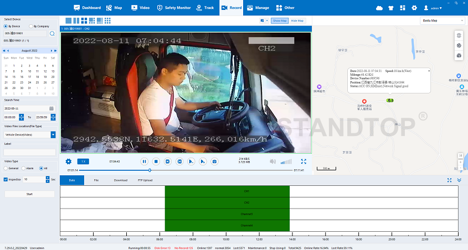The height and width of the screenshot is (250, 468).
Task: Toggle the Inspection checkbox
Action: 6,179
